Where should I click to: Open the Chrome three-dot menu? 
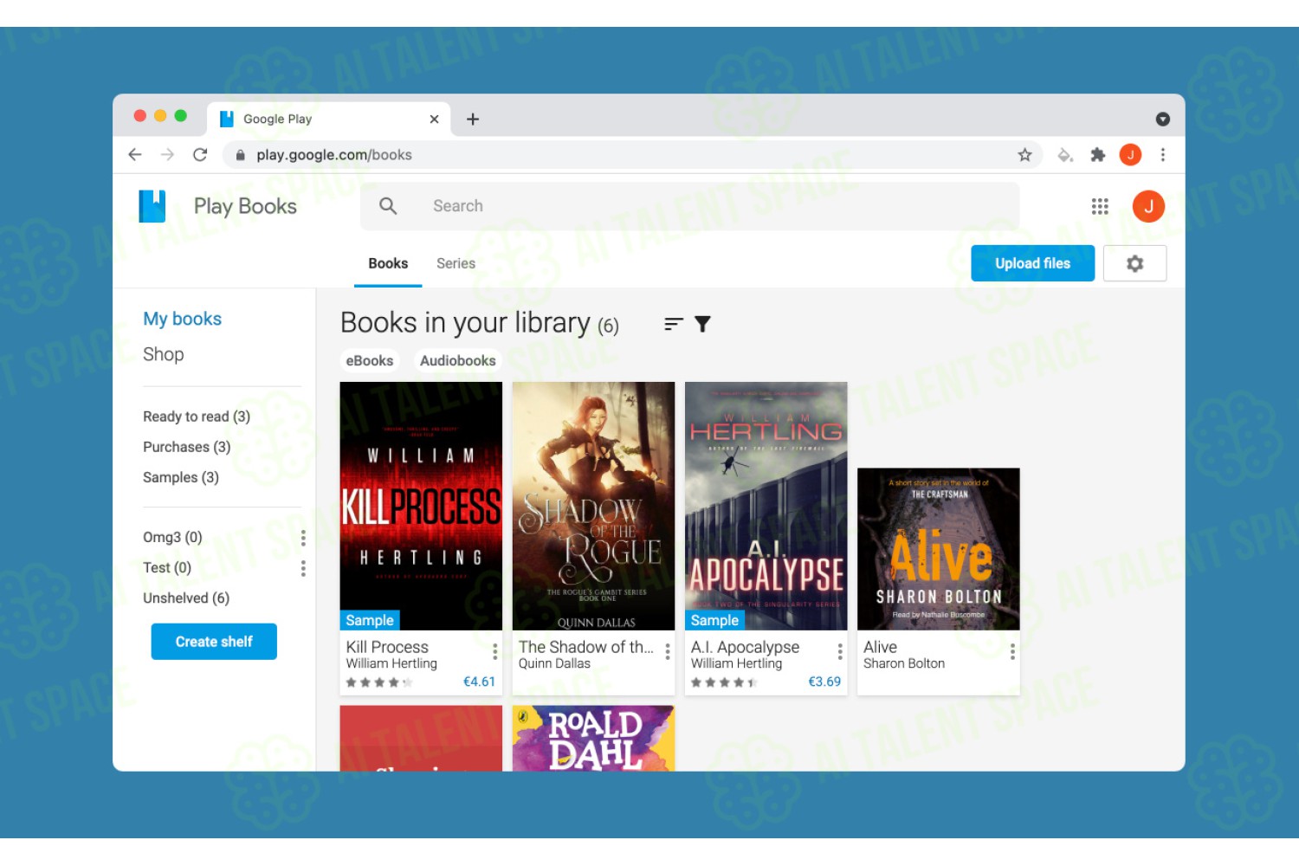(x=1163, y=155)
